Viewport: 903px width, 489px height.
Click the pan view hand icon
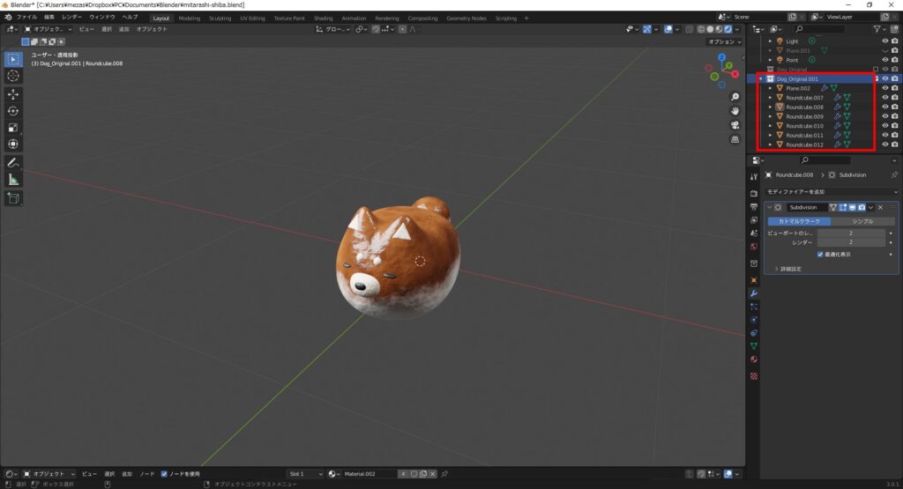click(735, 110)
